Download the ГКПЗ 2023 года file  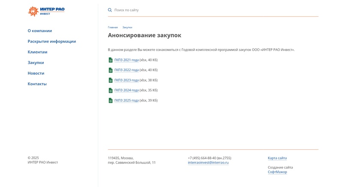coord(126,80)
